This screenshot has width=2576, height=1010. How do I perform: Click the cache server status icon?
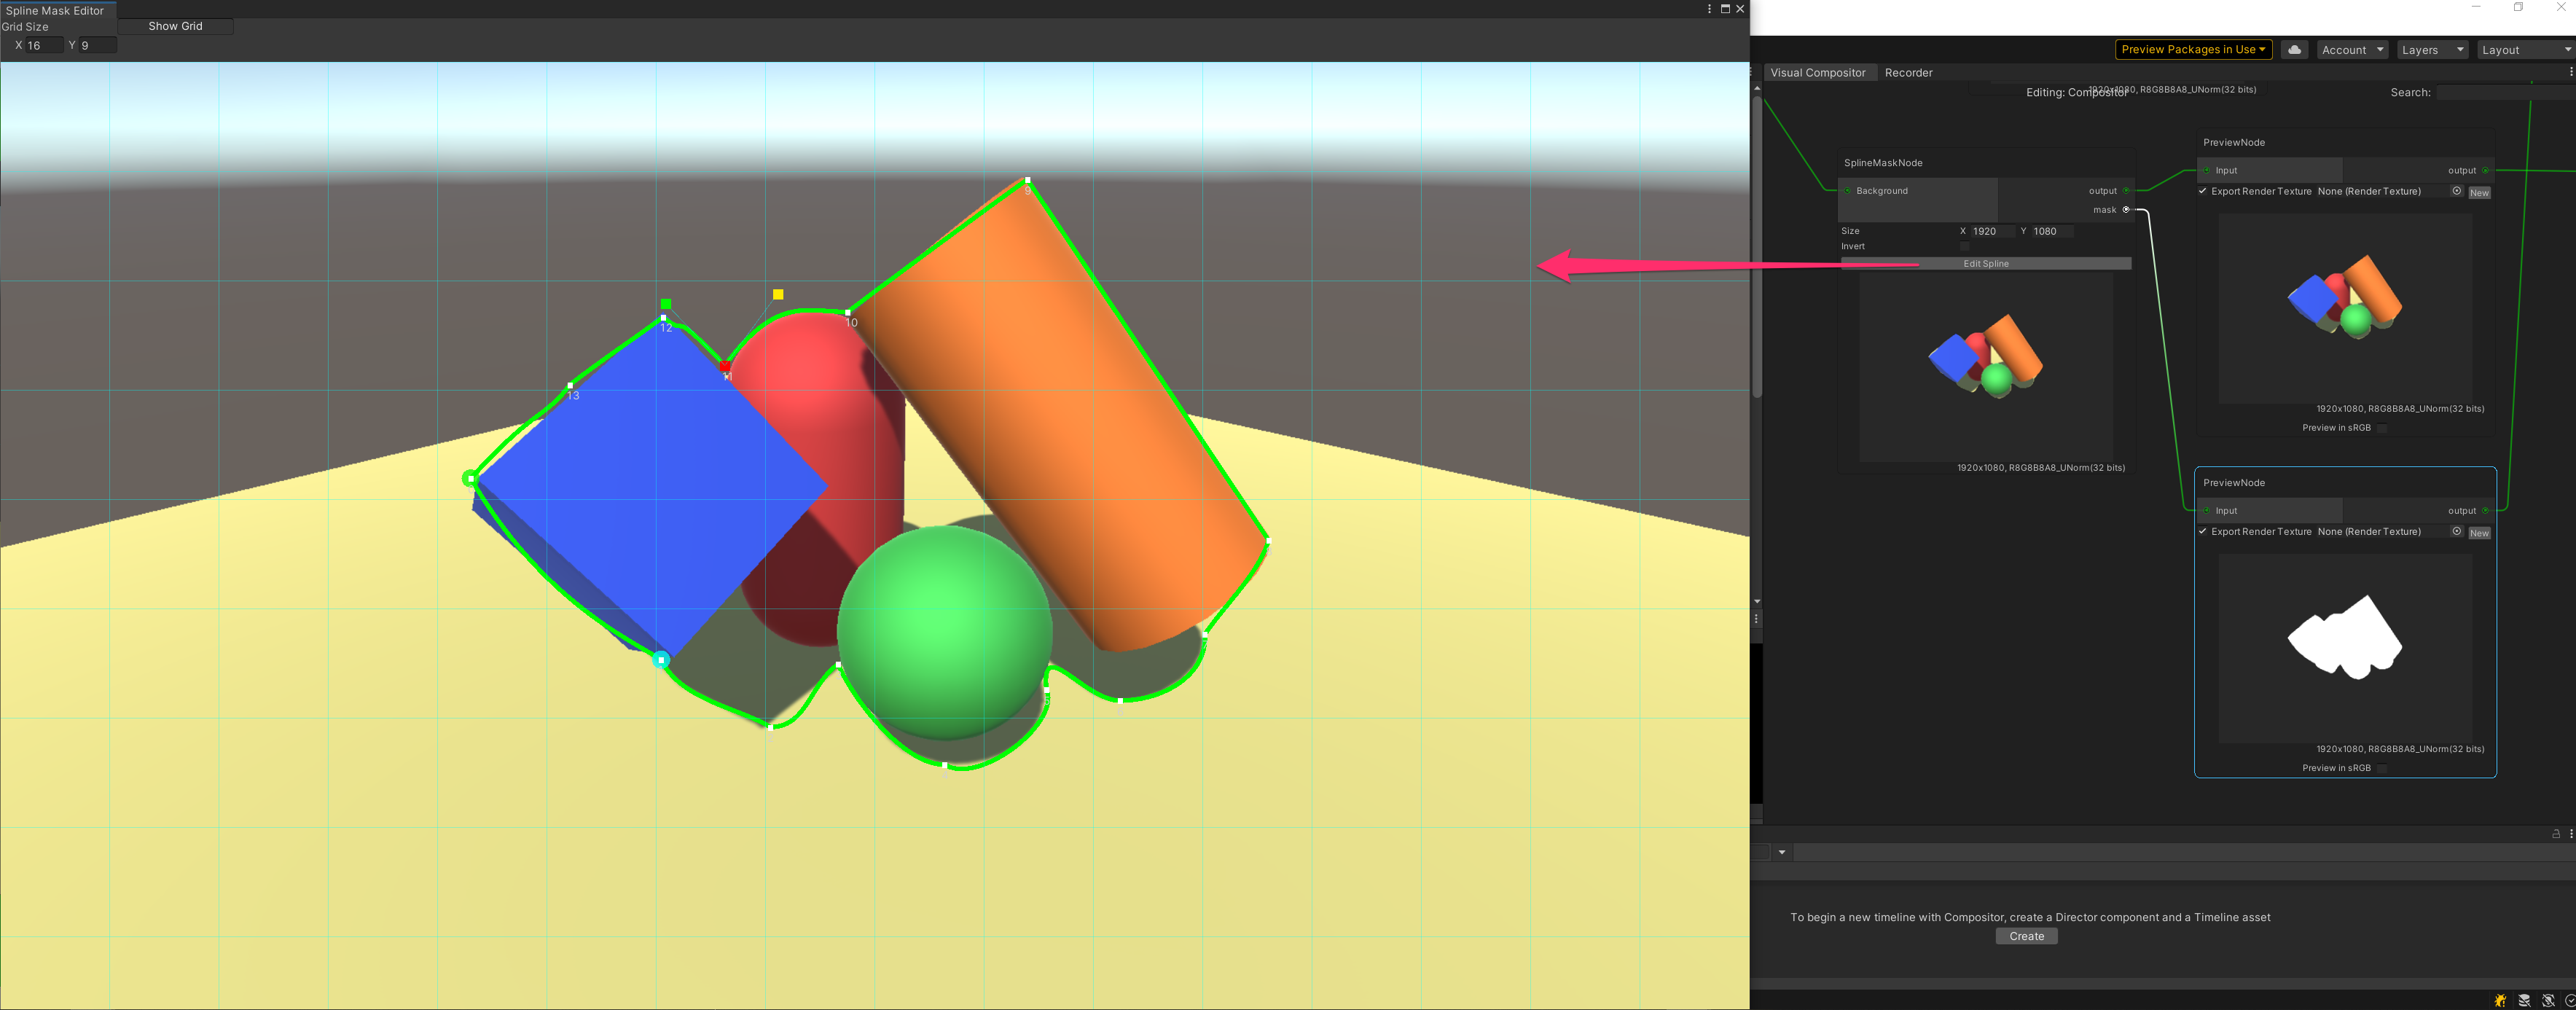[2524, 1000]
